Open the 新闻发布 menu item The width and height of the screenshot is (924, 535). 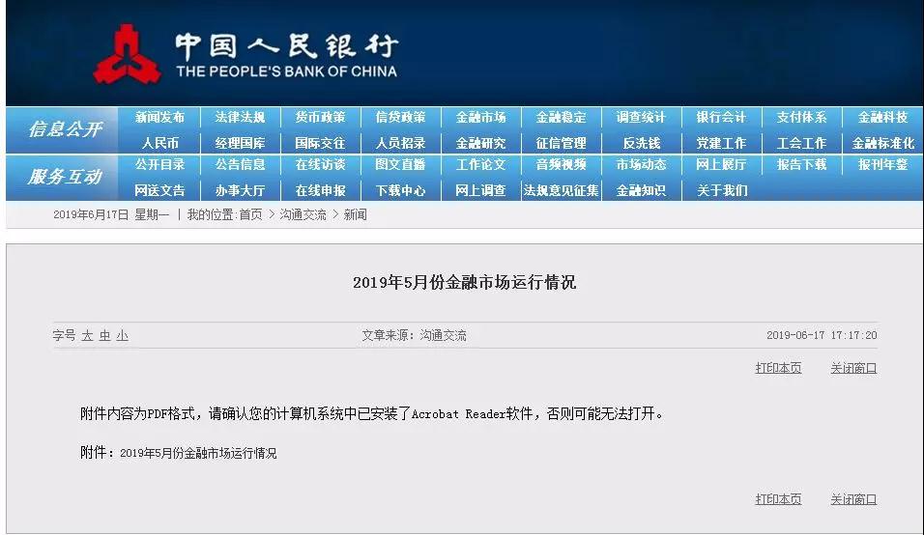159,117
